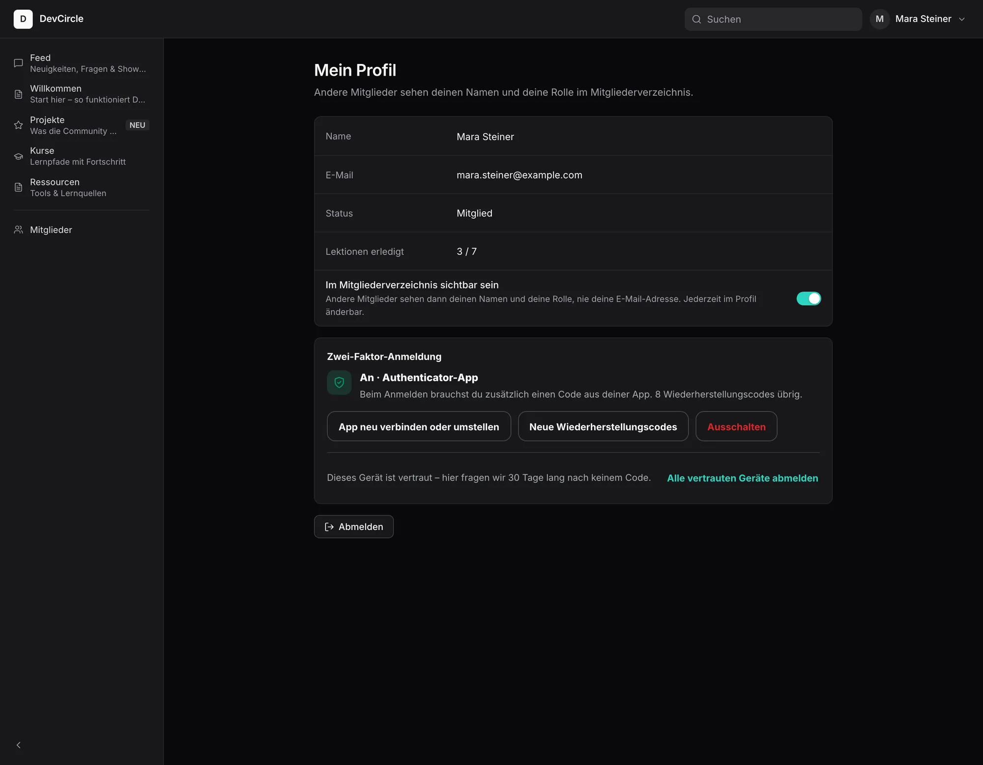Image resolution: width=983 pixels, height=765 pixels.
Task: Click the Projekte star icon
Action: click(18, 125)
